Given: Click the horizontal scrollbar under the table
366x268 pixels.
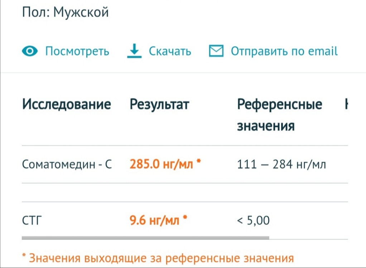Looking at the screenshot, I should click(145, 237).
